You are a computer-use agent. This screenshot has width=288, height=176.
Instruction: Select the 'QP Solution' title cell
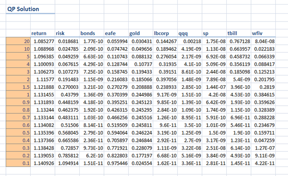coord(30,9)
